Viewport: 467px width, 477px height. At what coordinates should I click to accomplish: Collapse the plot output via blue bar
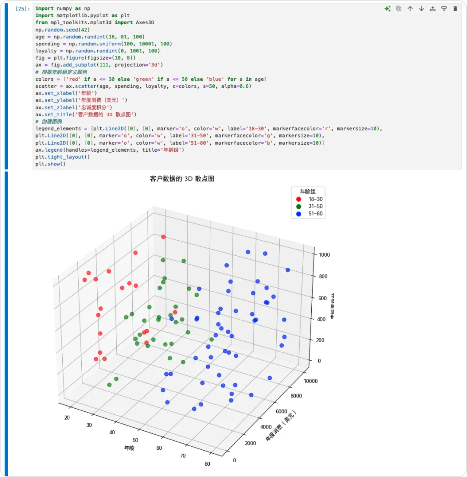[x=6, y=323]
